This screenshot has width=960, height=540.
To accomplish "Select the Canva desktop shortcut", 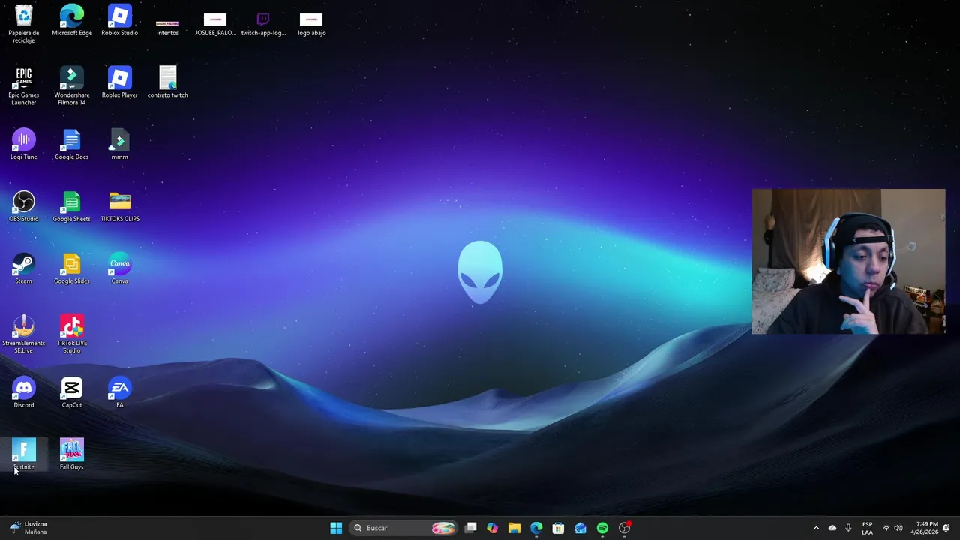I will (119, 269).
